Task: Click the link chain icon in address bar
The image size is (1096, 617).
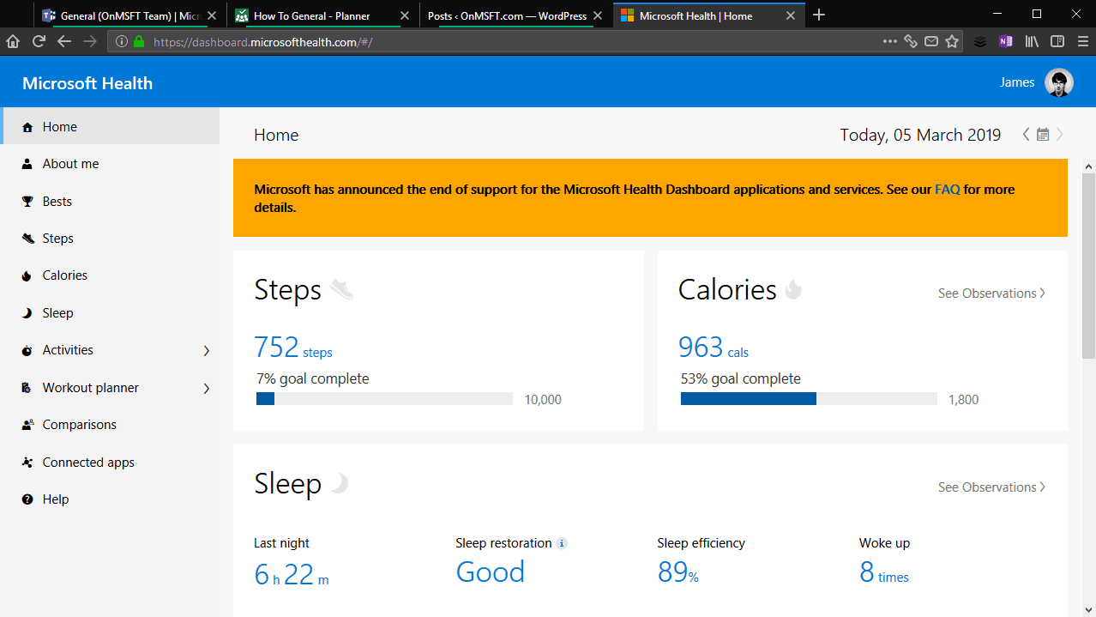Action: coord(911,41)
